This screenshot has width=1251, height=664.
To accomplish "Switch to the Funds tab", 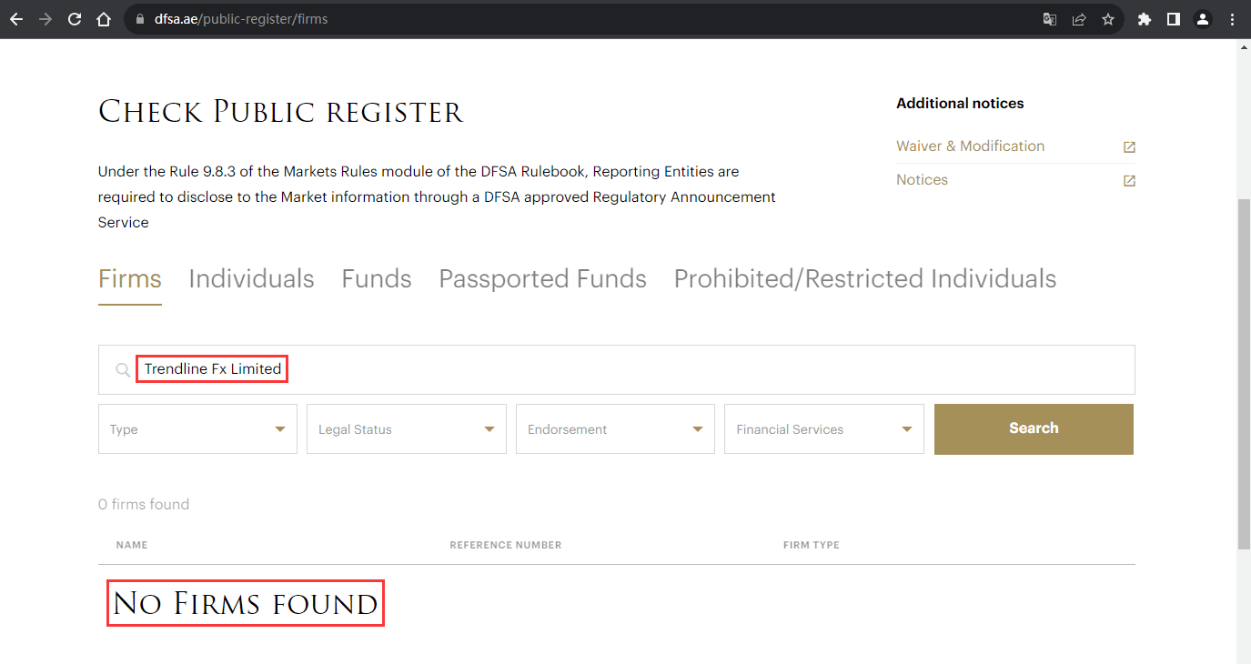I will click(x=377, y=278).
